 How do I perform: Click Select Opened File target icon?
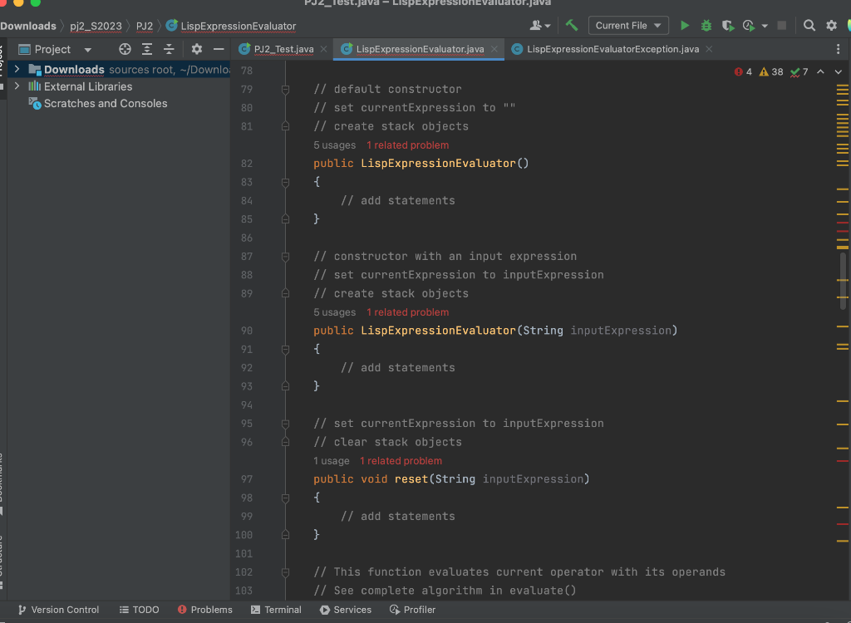125,50
